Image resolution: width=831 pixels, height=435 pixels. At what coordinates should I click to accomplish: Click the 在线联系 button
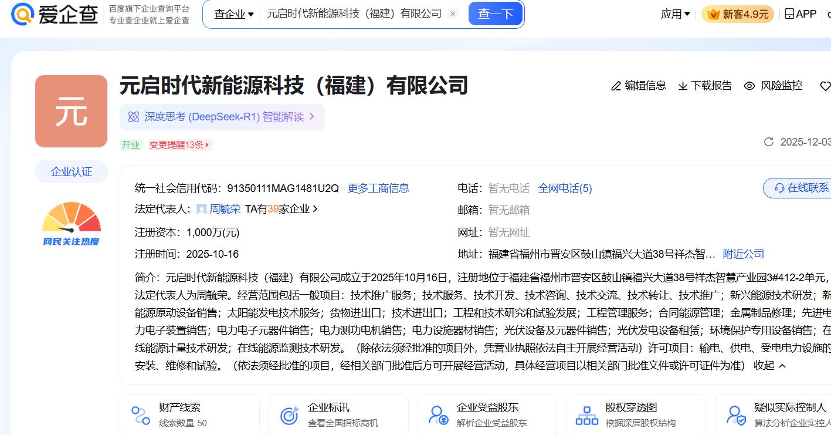click(801, 188)
